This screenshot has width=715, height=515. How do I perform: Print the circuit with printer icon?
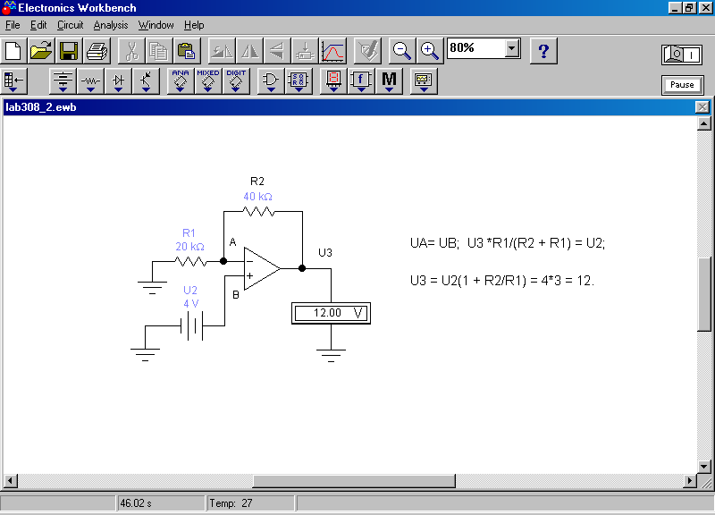click(97, 51)
